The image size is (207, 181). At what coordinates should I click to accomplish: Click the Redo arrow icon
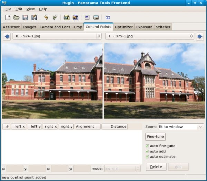(55, 17)
